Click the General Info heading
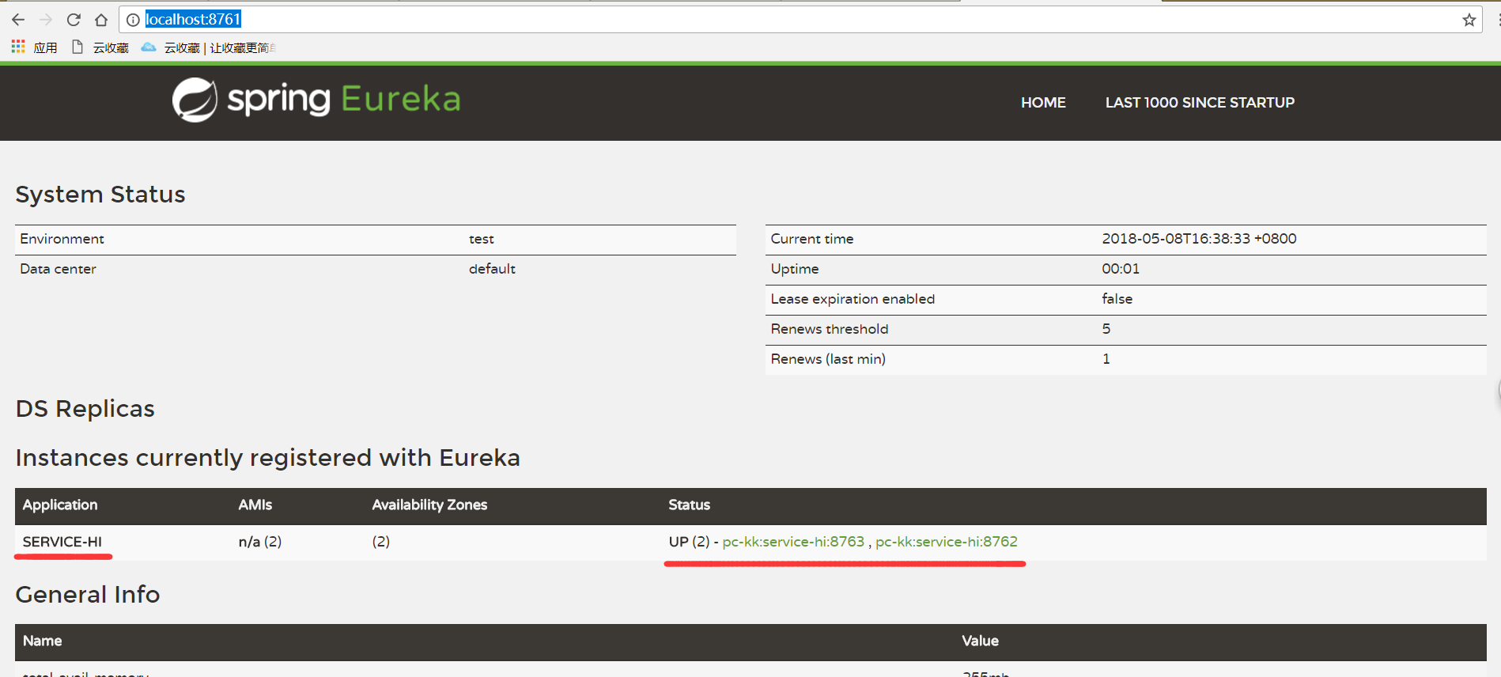 tap(88, 595)
